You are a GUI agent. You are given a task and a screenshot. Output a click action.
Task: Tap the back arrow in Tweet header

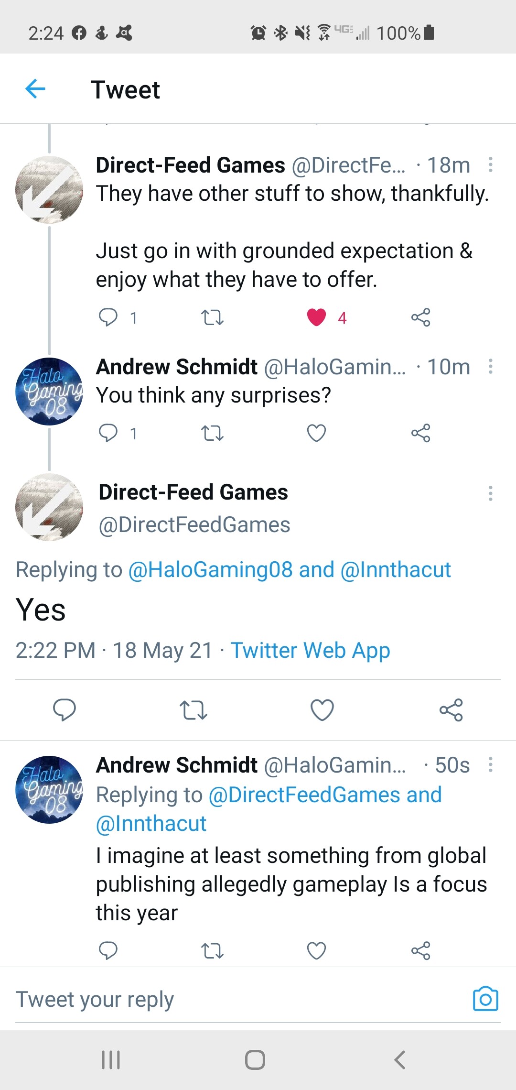tap(35, 89)
